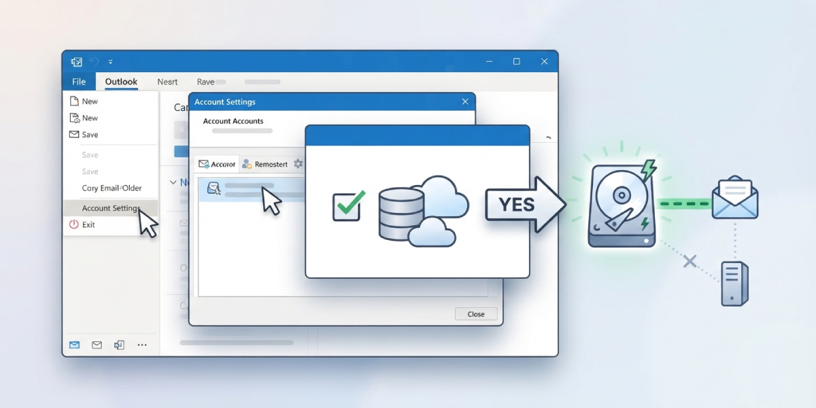
Task: Maximize the Outlook window
Action: [x=517, y=61]
